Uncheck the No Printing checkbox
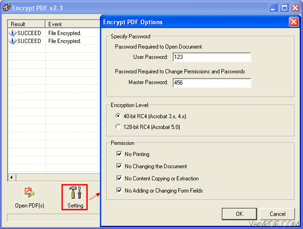Viewport: 303px width, 229px height. [x=119, y=154]
